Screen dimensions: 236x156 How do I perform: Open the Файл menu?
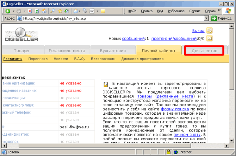coord(132,11)
